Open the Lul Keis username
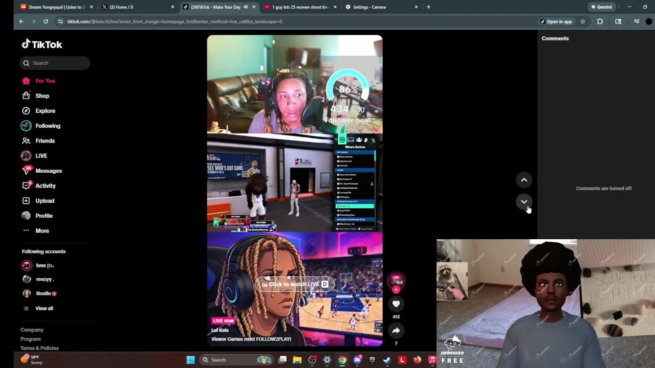 [220, 330]
